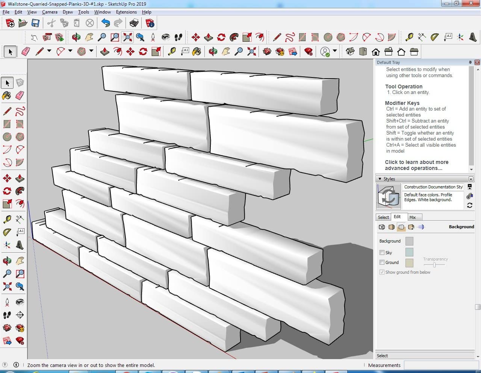Open the Extensions menu

pos(126,12)
